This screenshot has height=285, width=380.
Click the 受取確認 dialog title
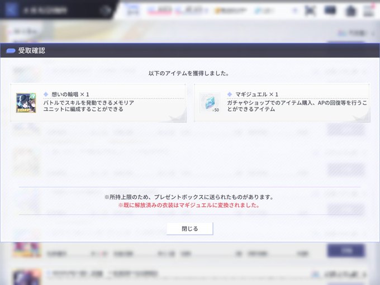(32, 50)
